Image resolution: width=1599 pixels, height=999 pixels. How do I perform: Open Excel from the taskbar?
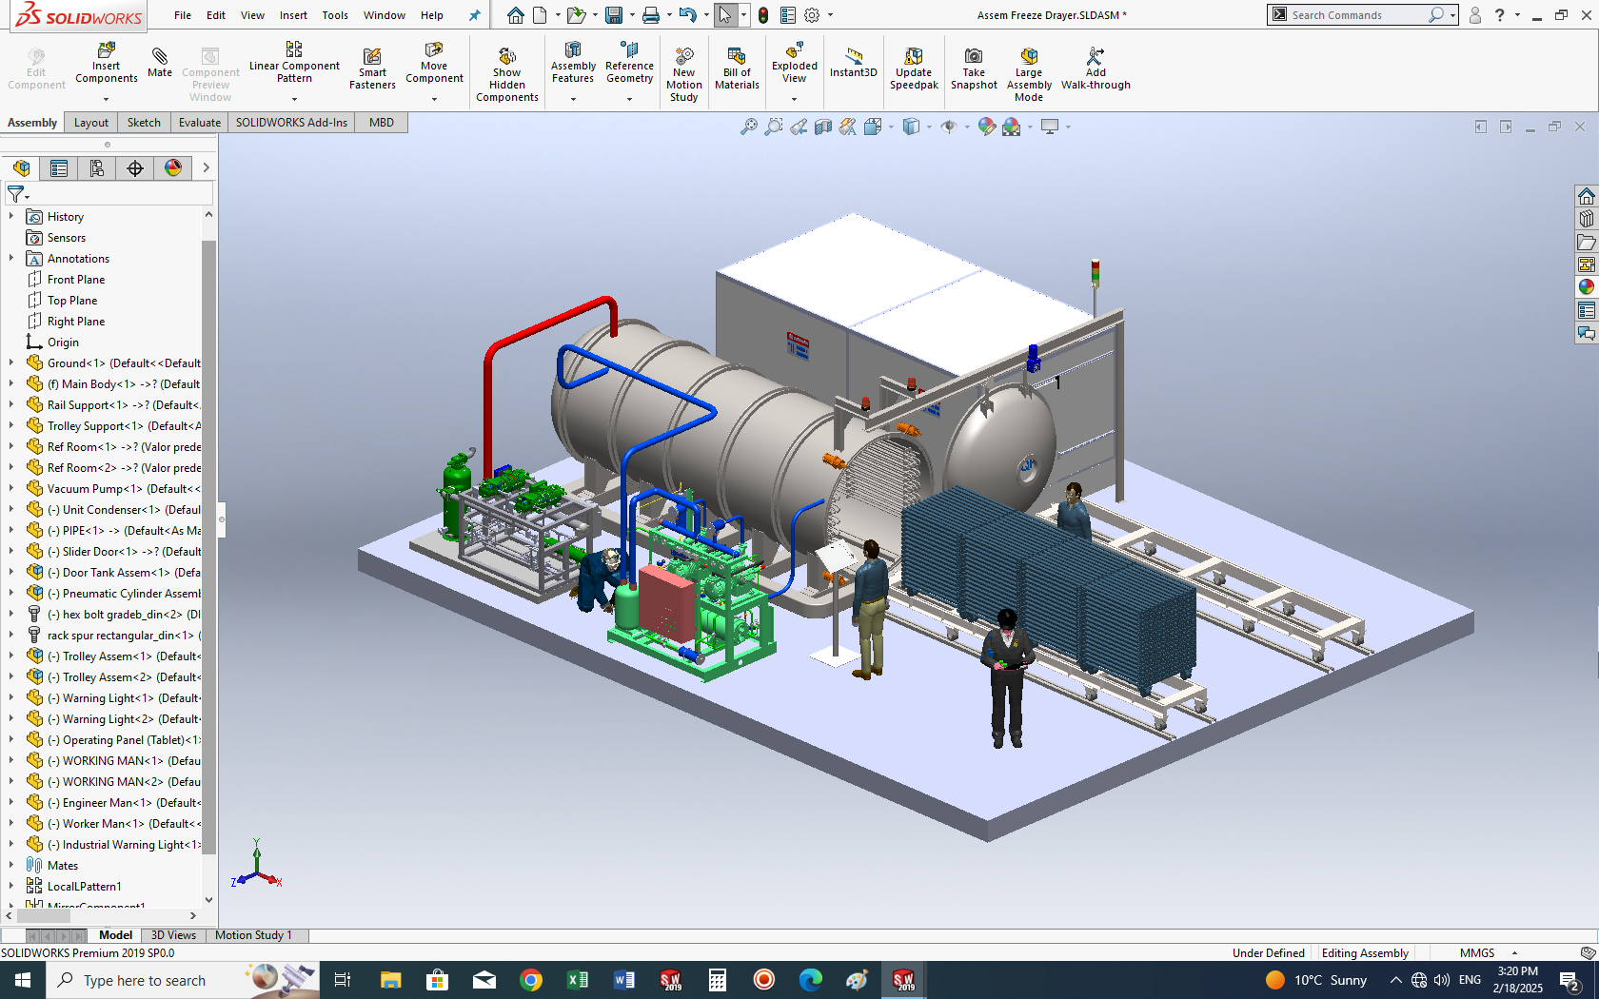(x=578, y=980)
